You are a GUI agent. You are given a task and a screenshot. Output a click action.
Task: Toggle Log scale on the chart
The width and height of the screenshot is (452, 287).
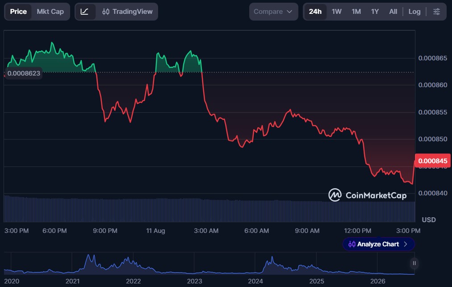pyautogui.click(x=414, y=12)
